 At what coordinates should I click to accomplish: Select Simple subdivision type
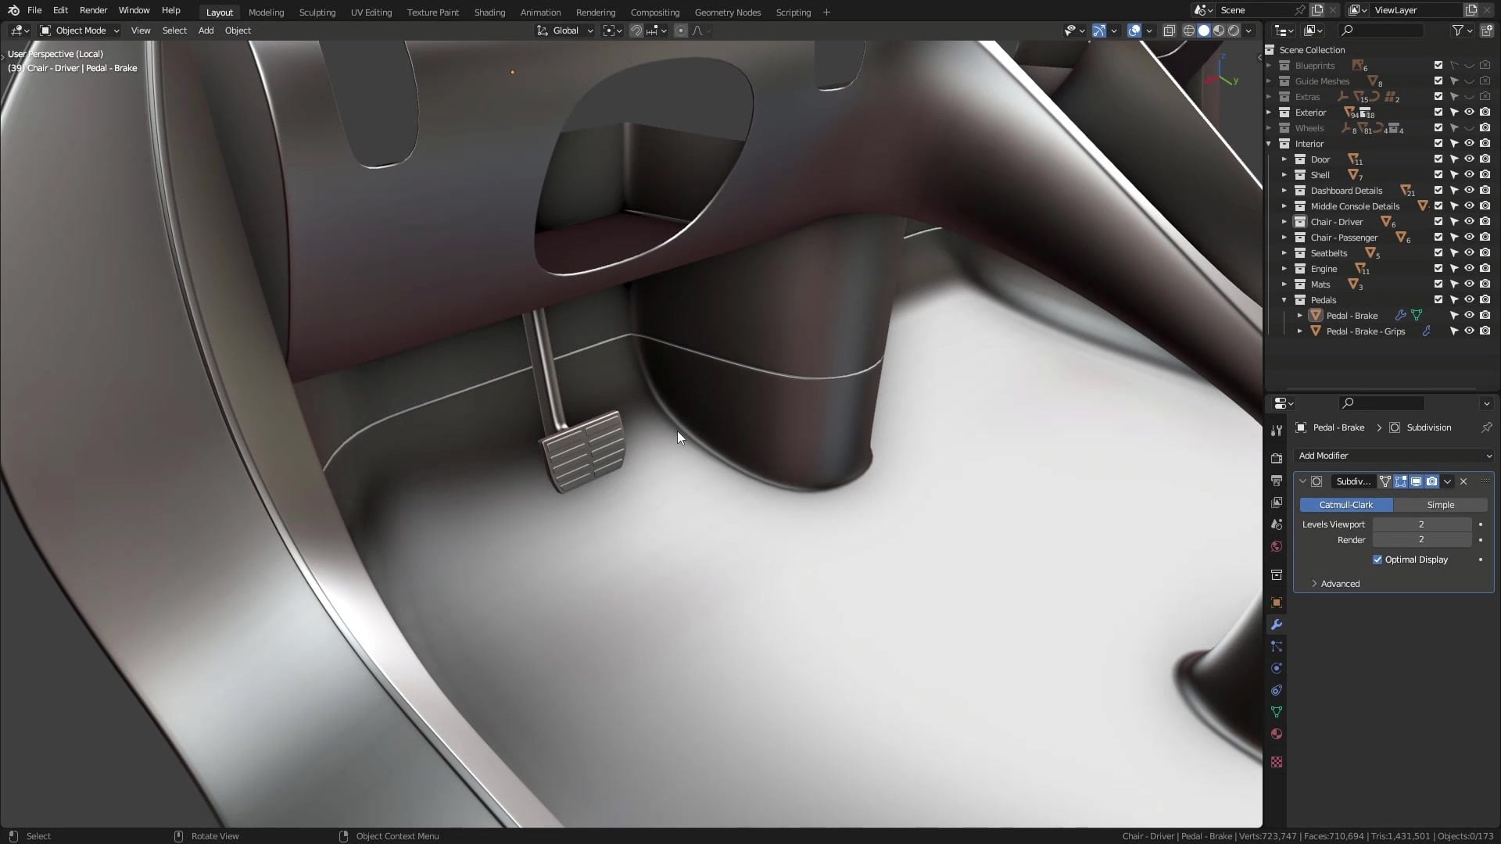coord(1440,505)
